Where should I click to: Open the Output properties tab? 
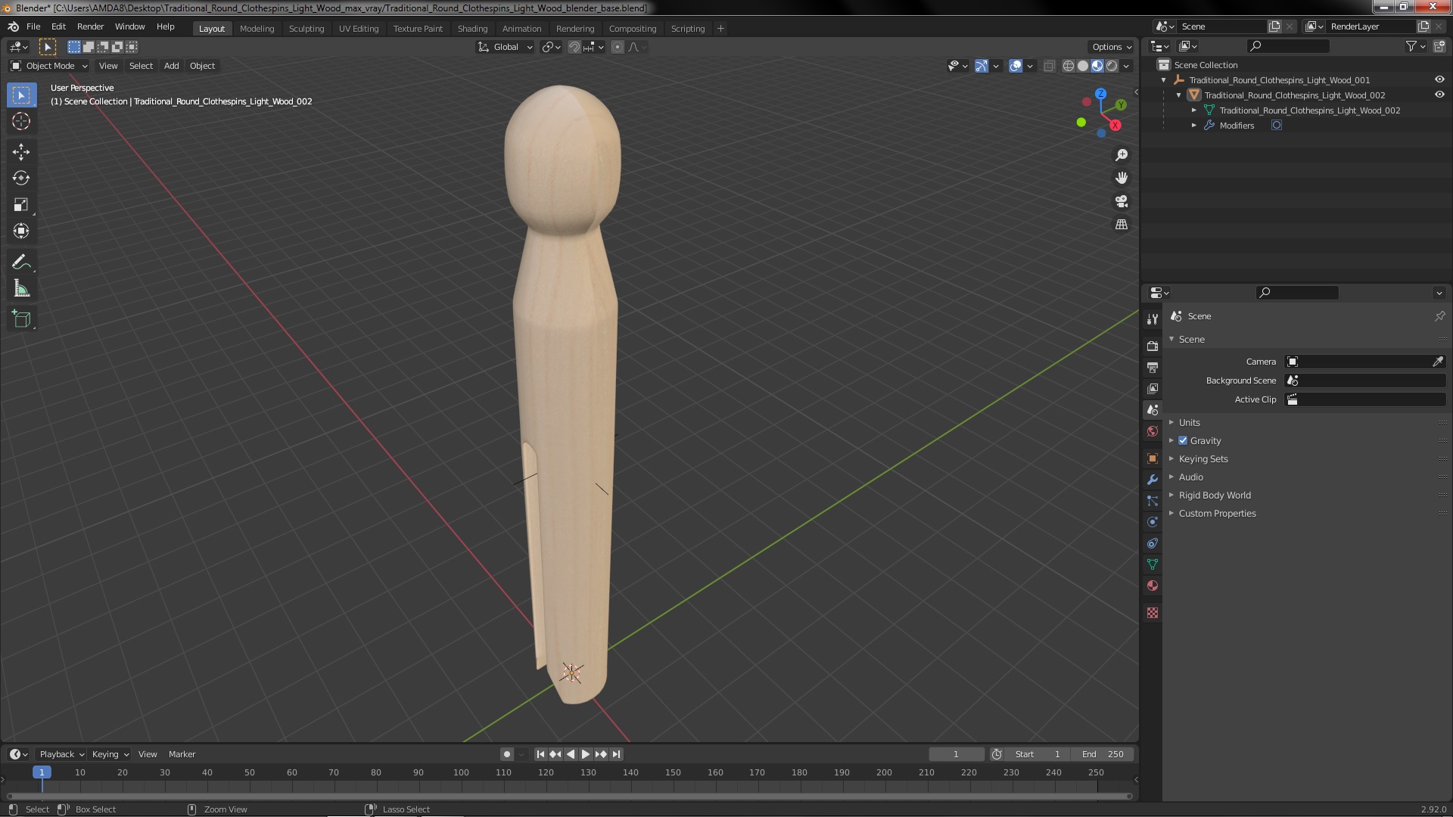pos(1153,367)
